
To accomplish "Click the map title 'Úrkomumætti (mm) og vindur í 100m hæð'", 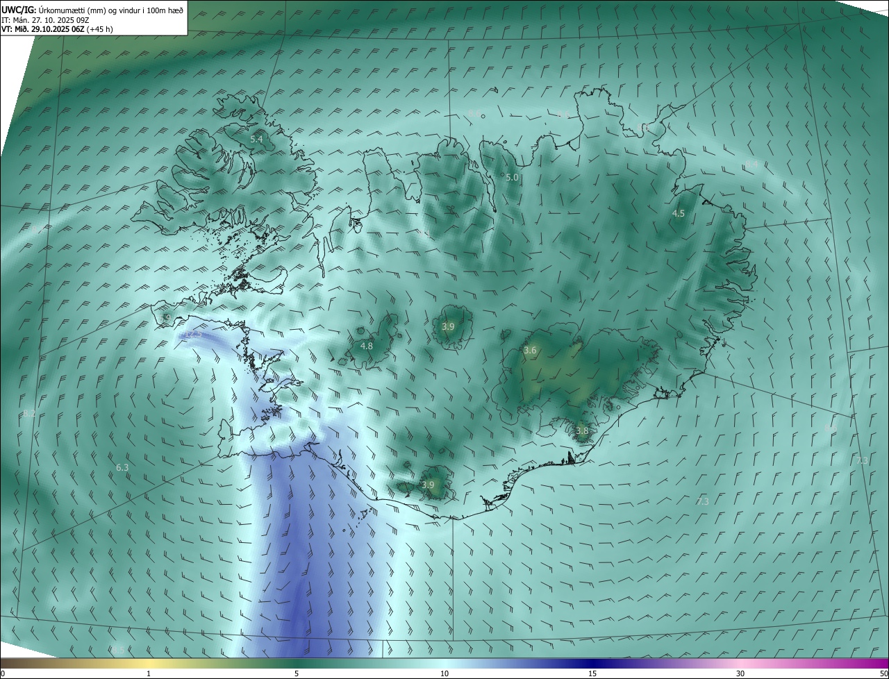I will tap(111, 10).
